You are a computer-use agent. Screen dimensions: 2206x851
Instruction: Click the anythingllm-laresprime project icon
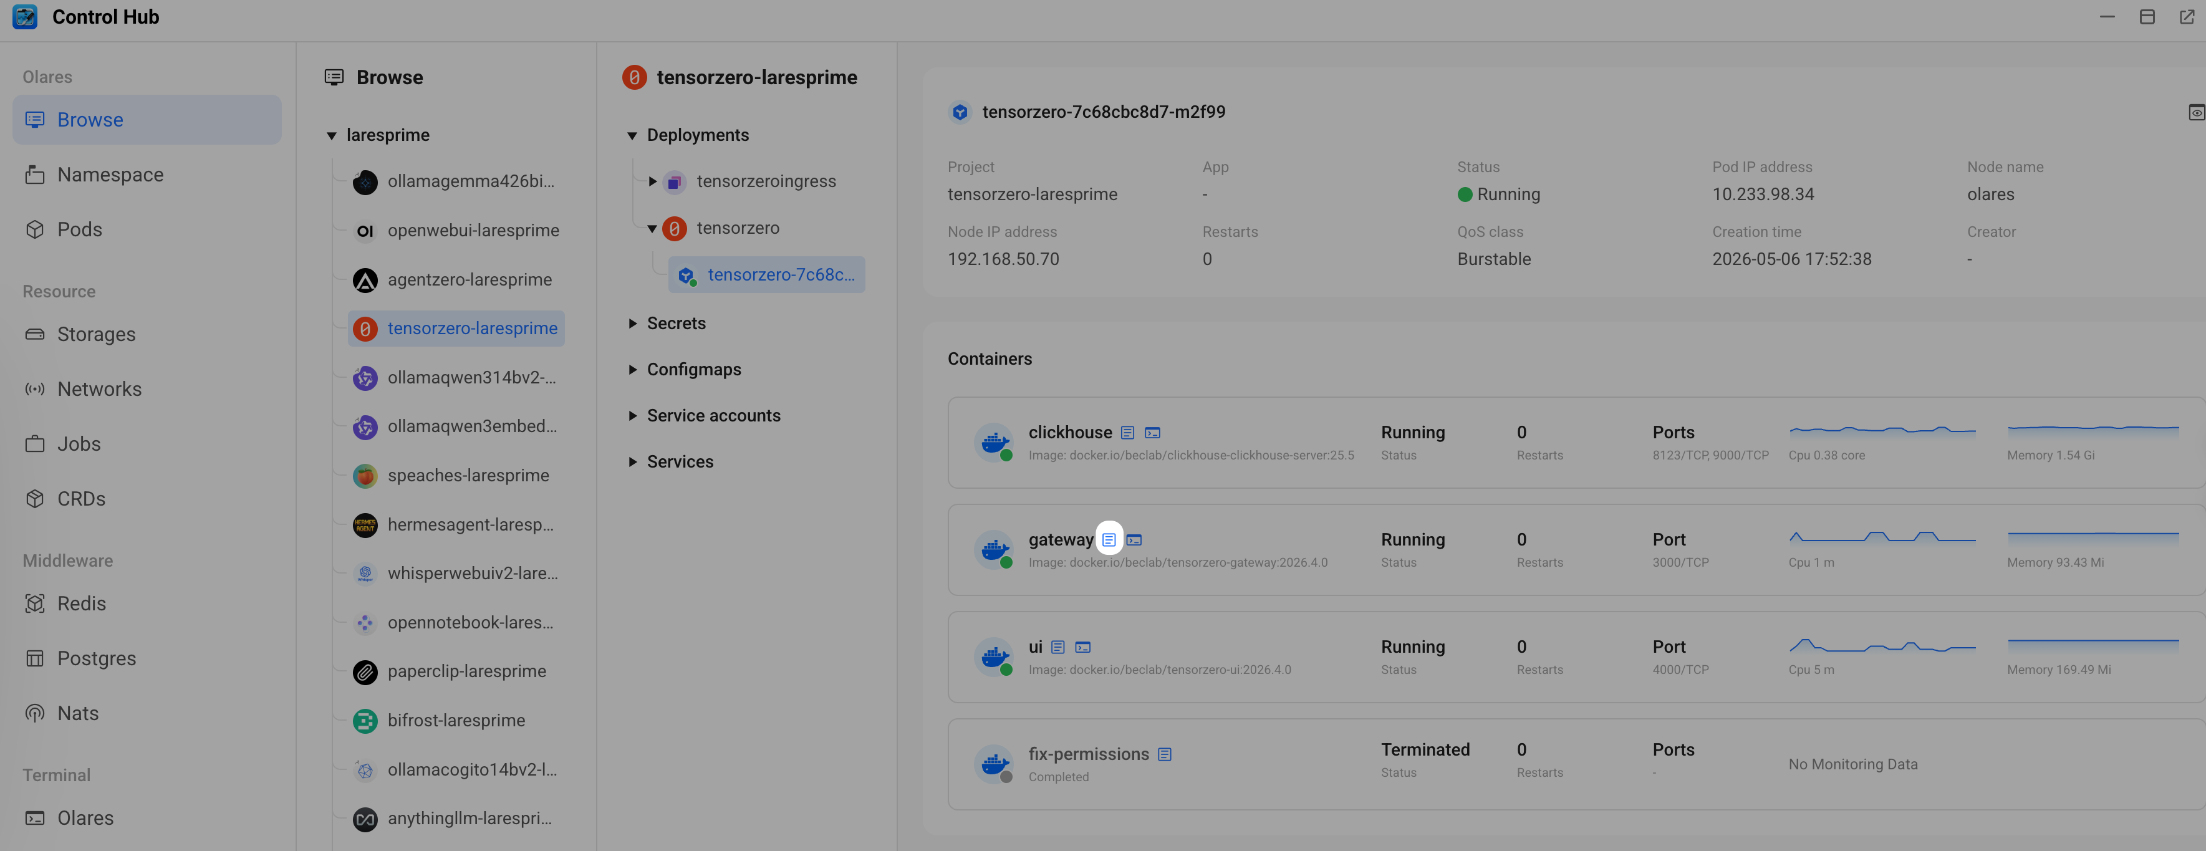[x=365, y=819]
